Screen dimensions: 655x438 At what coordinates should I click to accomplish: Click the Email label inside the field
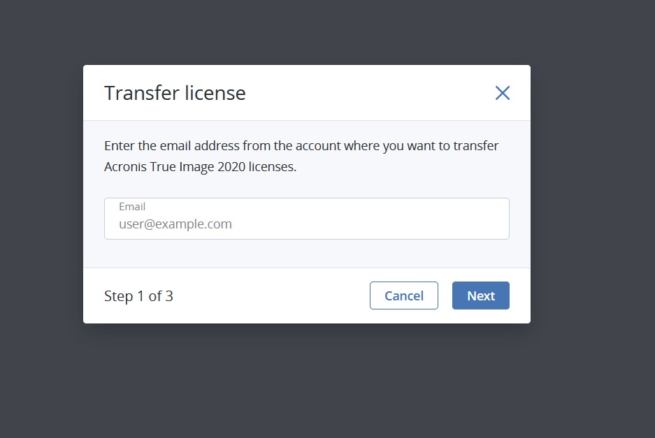(x=132, y=206)
